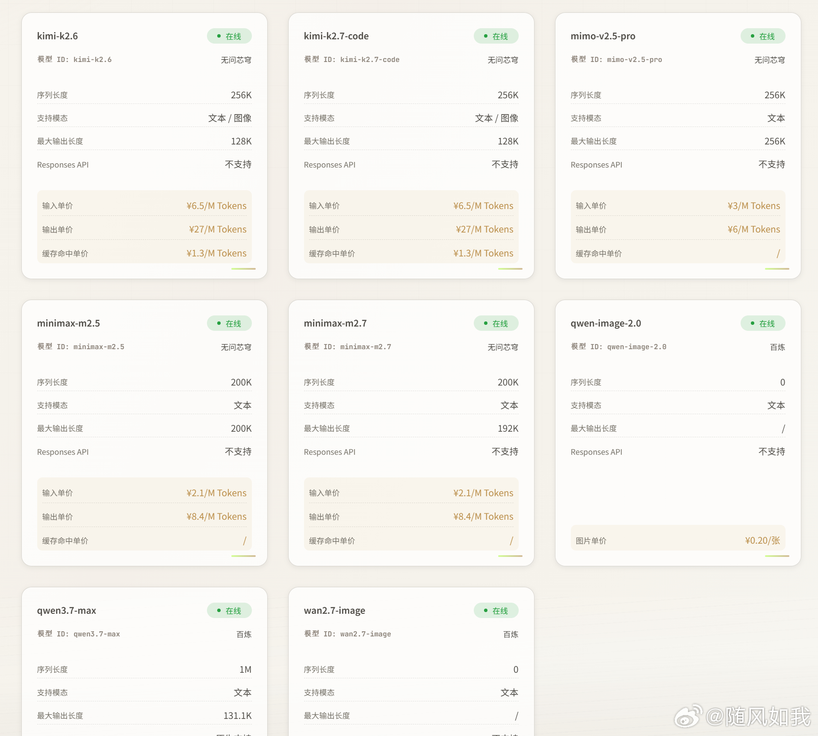Image resolution: width=818 pixels, height=736 pixels.
Task: Click kimi-k2.6 provider label 无问芯穹
Action: [x=236, y=60]
